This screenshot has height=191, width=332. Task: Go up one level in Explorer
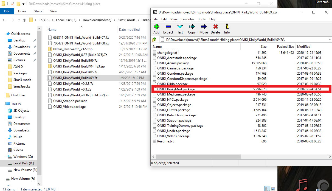tap(24, 20)
